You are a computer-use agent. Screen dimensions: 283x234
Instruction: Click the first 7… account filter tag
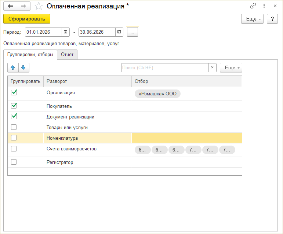[193, 150]
